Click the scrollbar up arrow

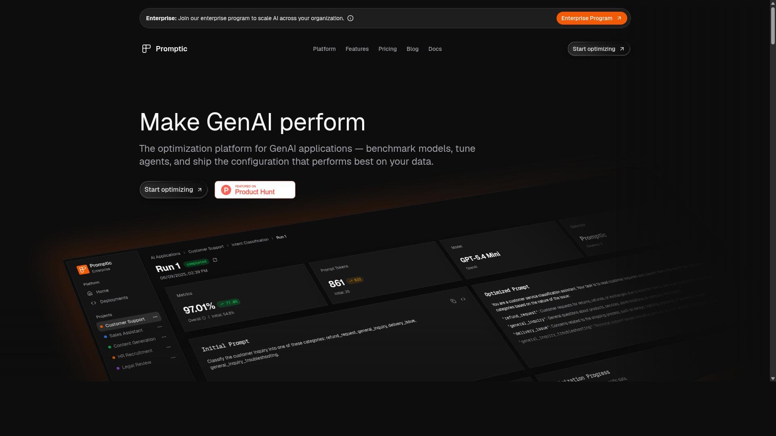[773, 3]
